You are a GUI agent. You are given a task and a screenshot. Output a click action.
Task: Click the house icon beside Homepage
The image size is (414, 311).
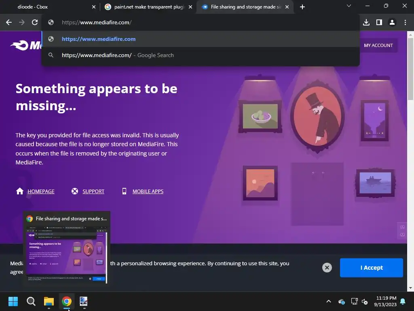click(x=20, y=191)
